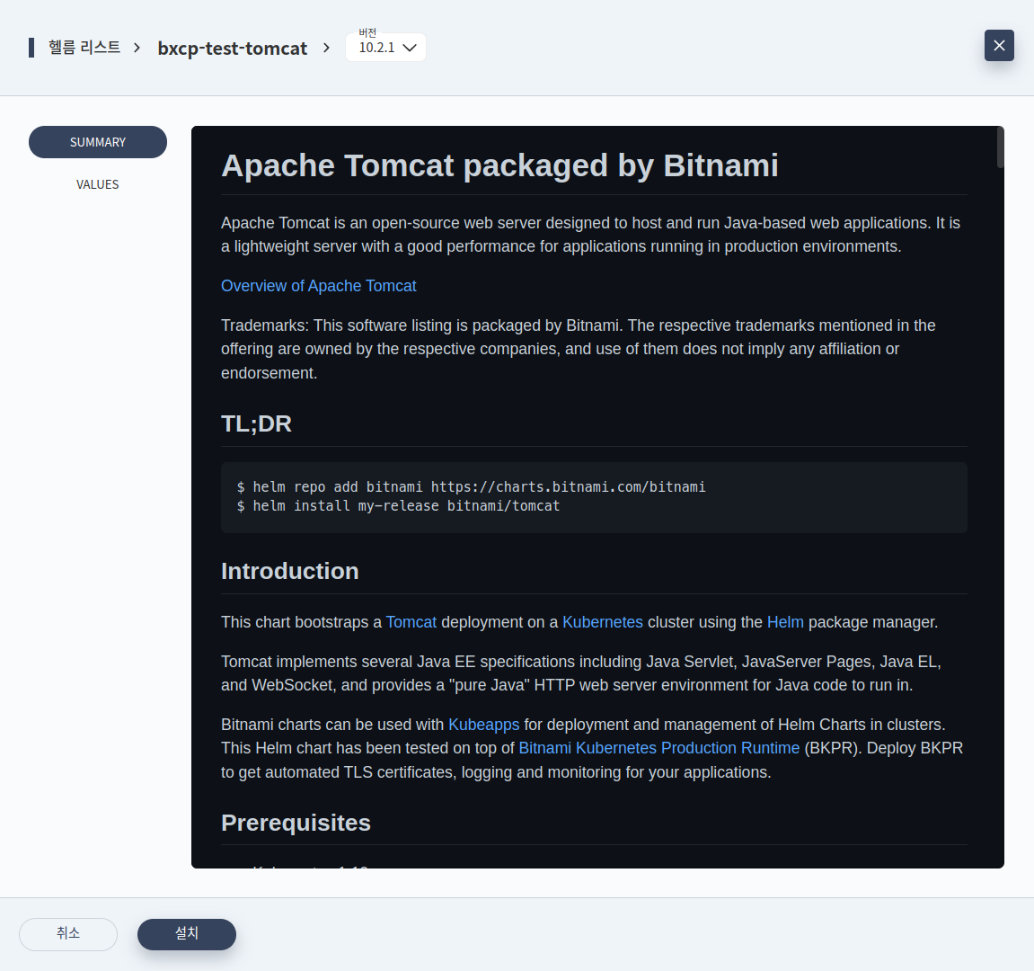
Task: Close the helm chart dialog
Action: coord(999,46)
